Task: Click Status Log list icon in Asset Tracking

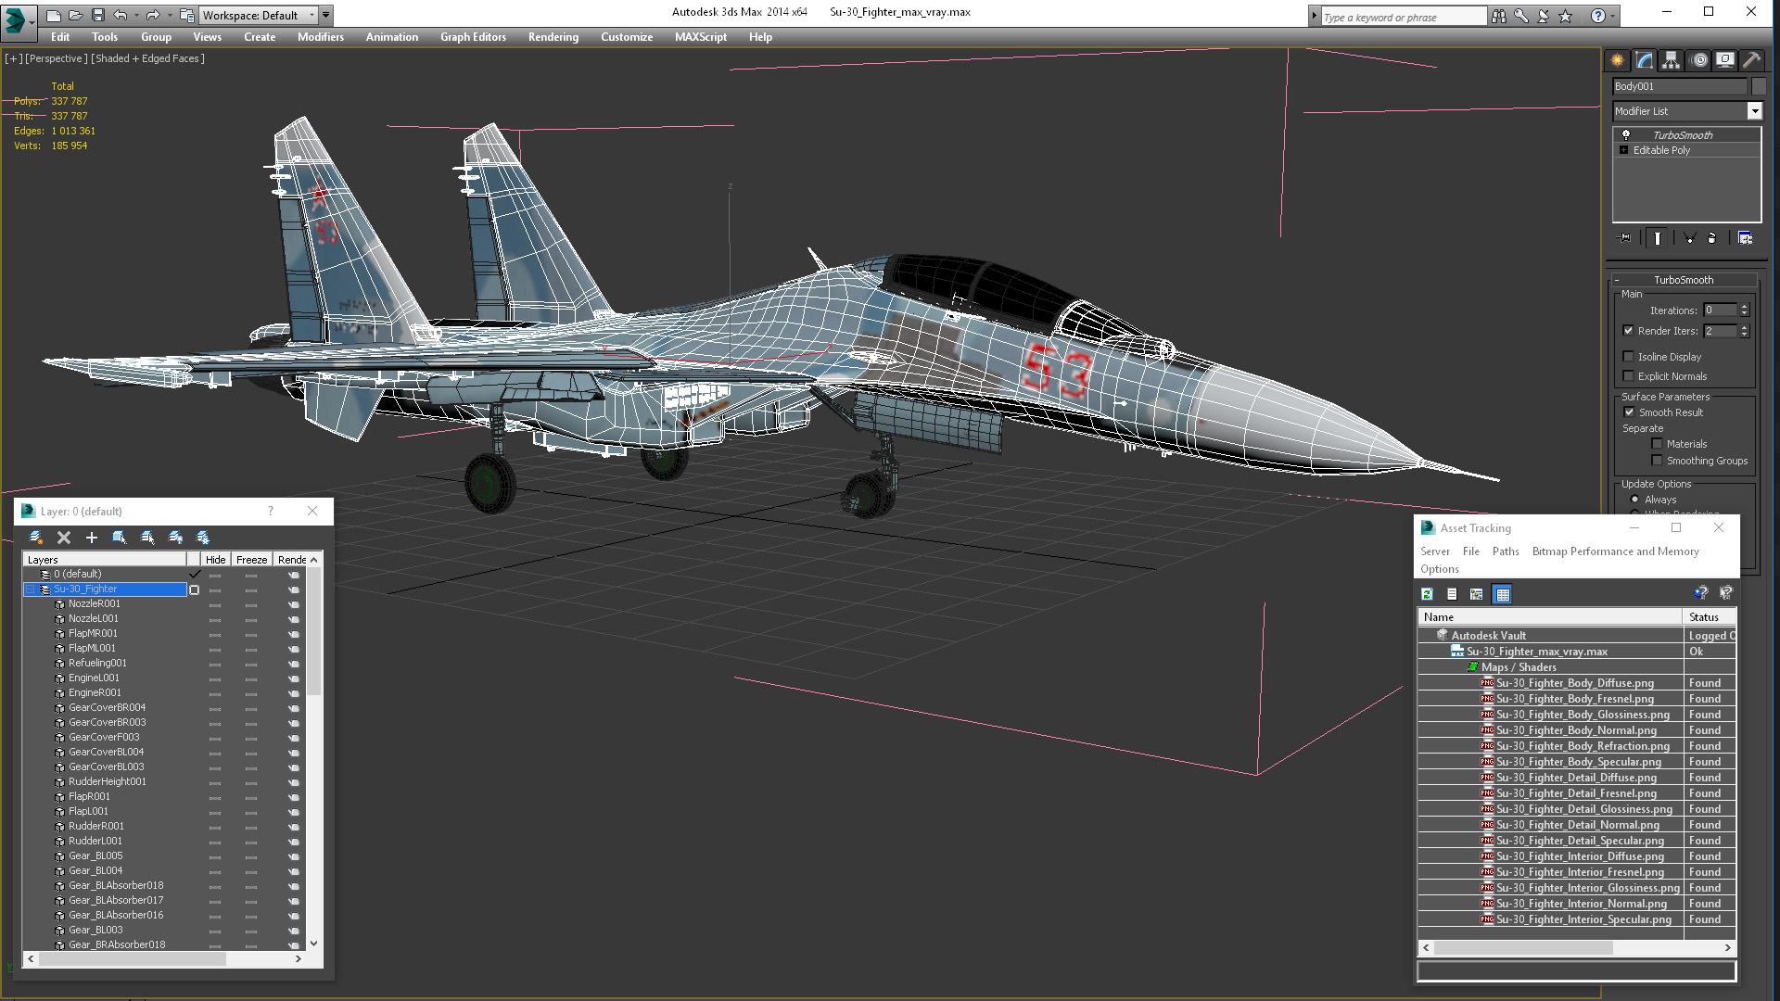Action: click(x=1452, y=594)
